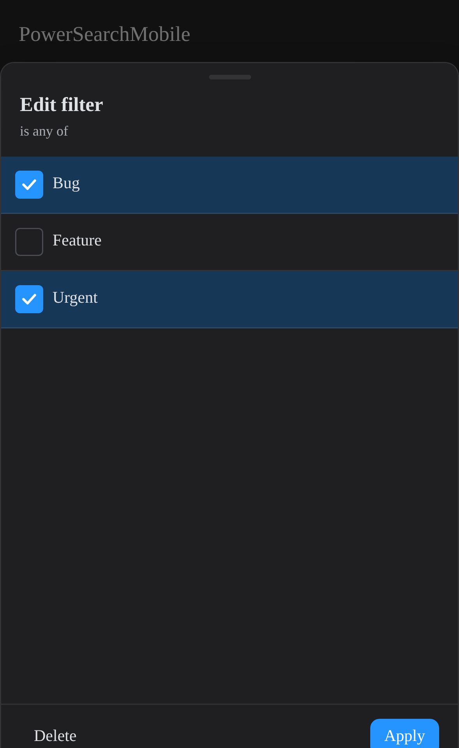
Task: Check the Feature checkbox
Action: [29, 242]
